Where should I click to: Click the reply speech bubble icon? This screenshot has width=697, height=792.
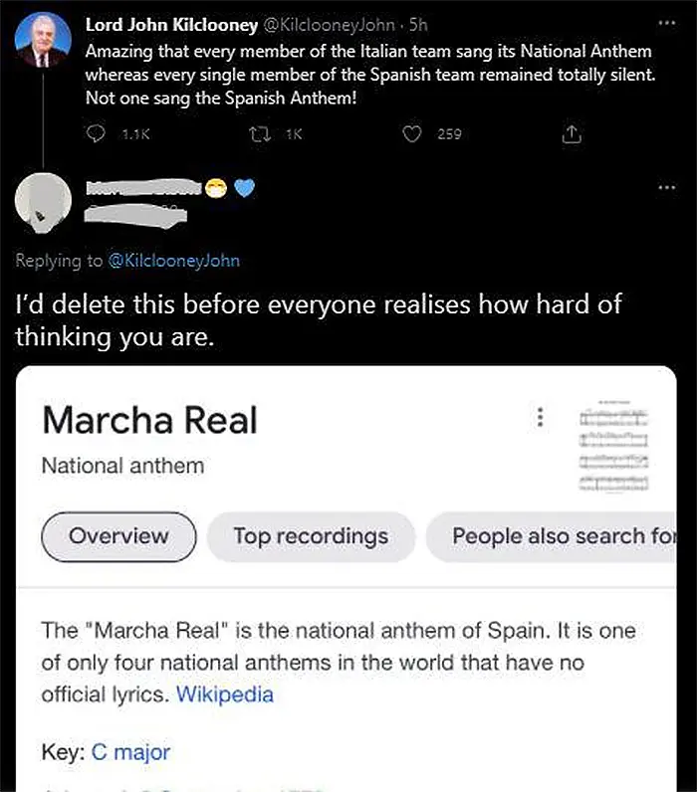click(x=97, y=133)
